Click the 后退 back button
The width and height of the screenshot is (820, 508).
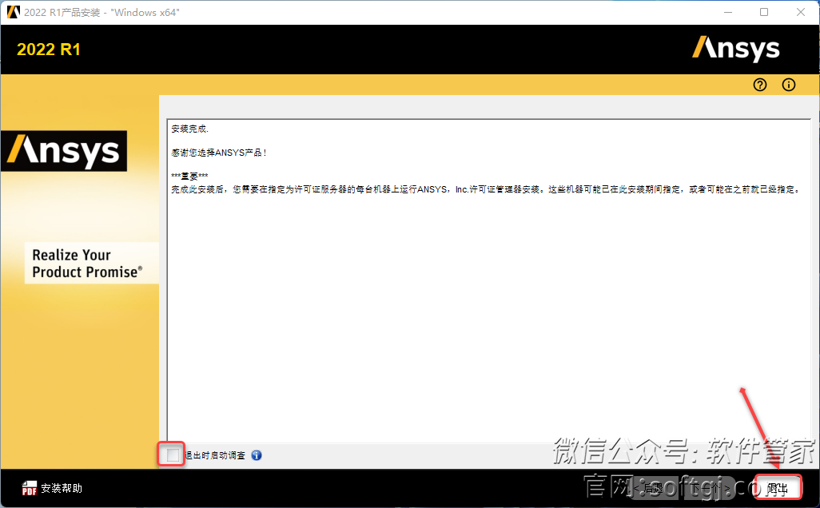(649, 488)
